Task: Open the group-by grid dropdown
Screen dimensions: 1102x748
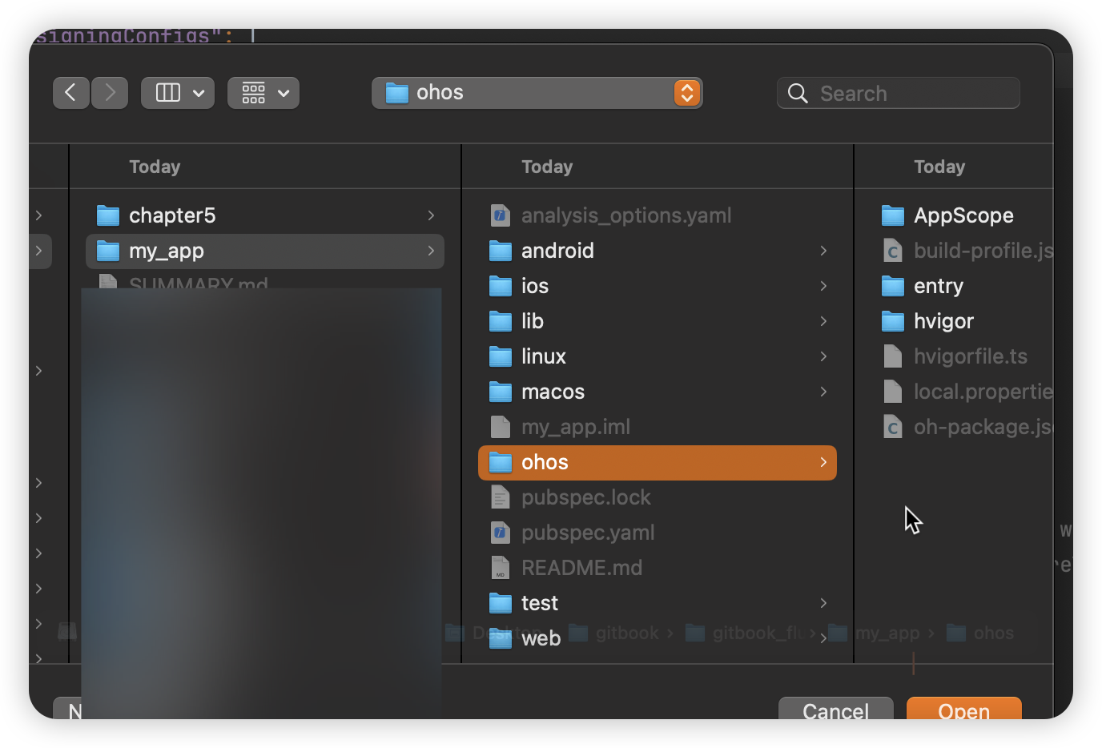Action: tap(263, 93)
